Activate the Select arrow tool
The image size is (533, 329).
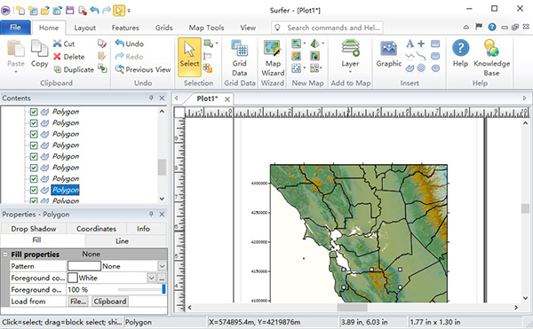[x=189, y=57]
